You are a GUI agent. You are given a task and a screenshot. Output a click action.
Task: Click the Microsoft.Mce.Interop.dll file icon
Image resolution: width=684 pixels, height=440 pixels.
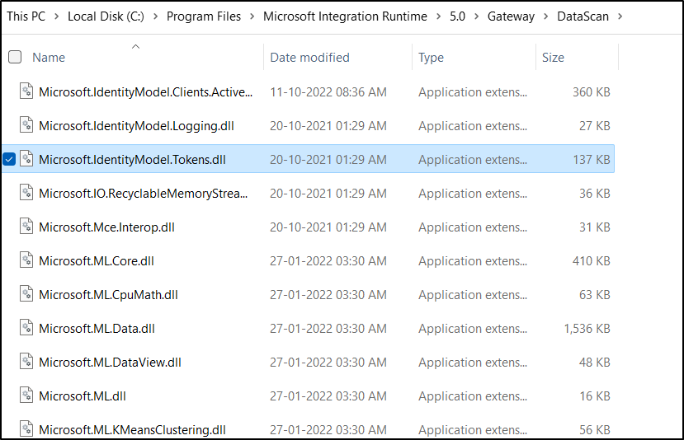[x=26, y=227]
